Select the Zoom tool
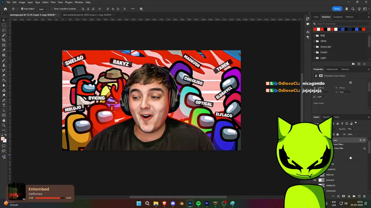This screenshot has width=371, height=208. tap(4, 125)
